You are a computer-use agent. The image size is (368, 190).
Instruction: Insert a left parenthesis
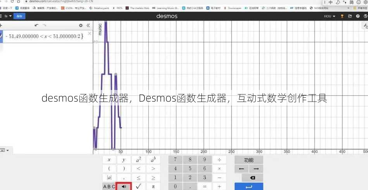109,169
